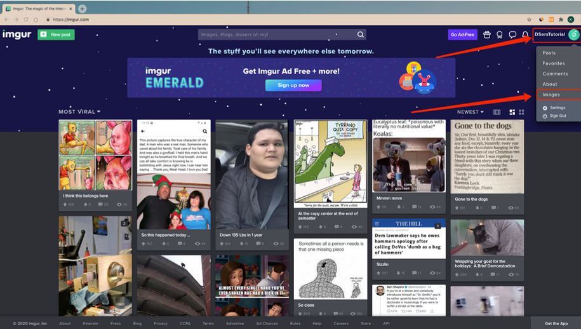Upvote 'So this happened today' post

(144, 243)
